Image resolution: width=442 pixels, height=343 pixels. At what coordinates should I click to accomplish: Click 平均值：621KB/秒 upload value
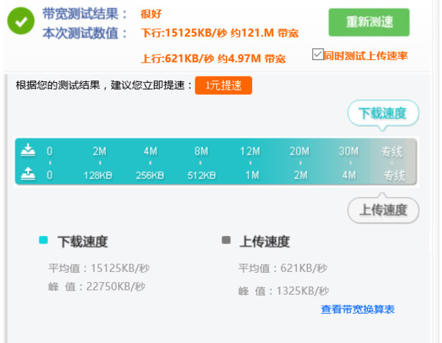[282, 268]
